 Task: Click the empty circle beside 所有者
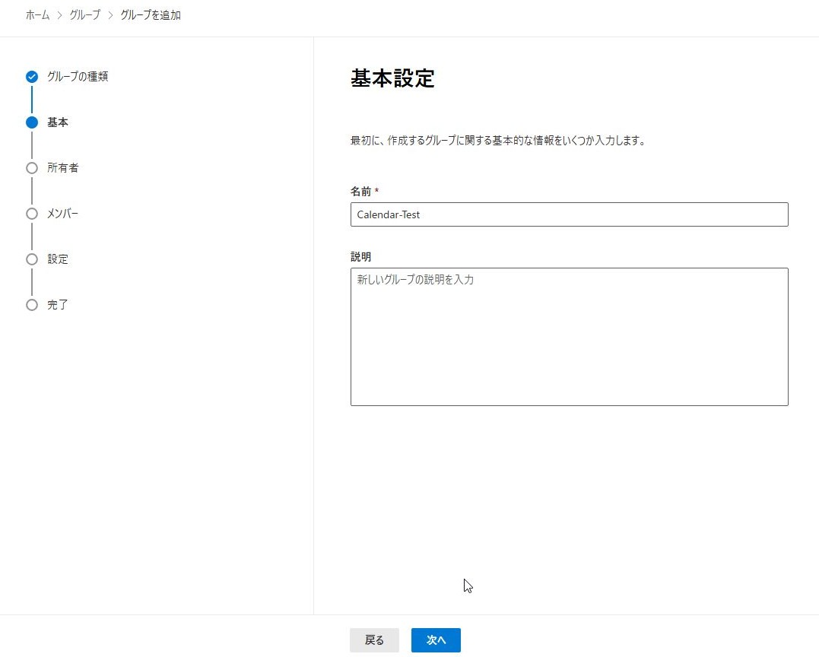click(x=32, y=168)
